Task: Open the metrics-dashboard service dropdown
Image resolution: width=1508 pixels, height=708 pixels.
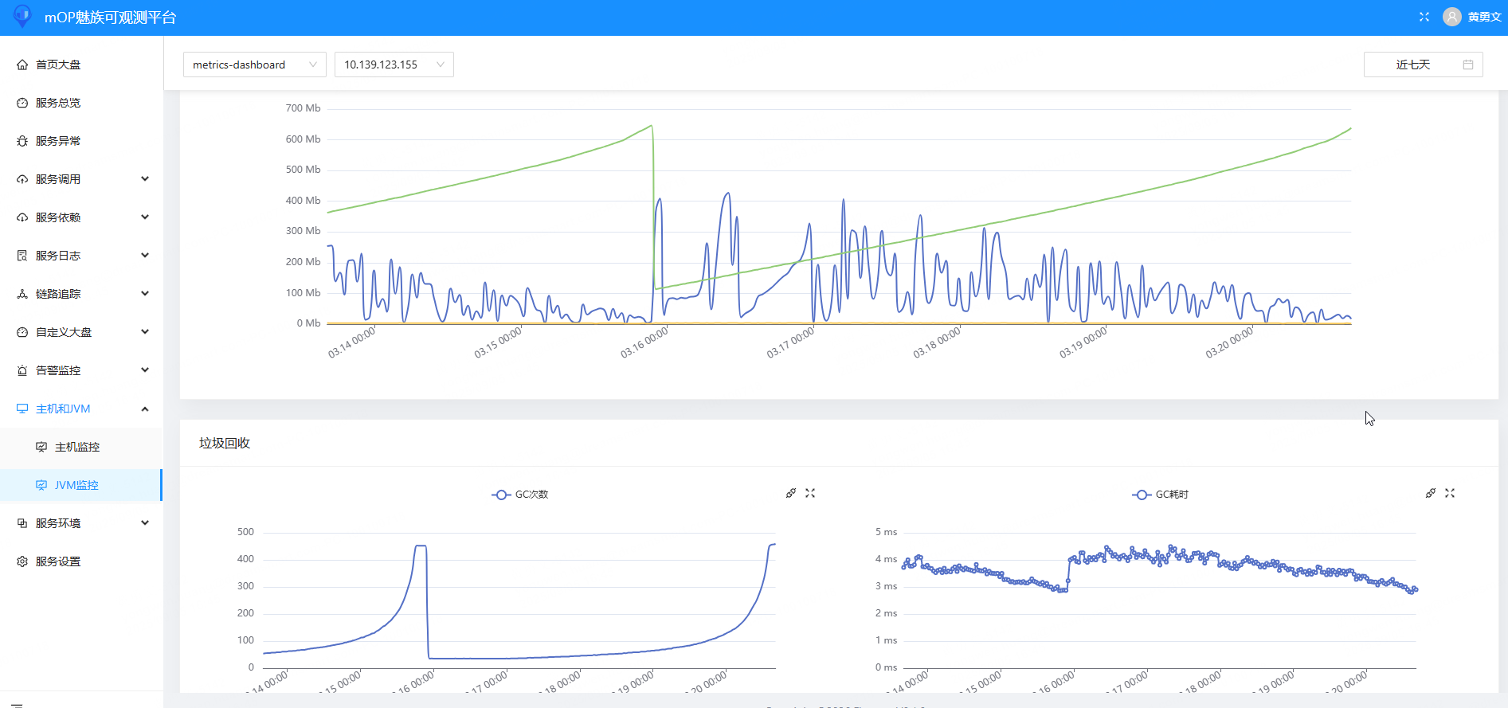Action: (254, 65)
